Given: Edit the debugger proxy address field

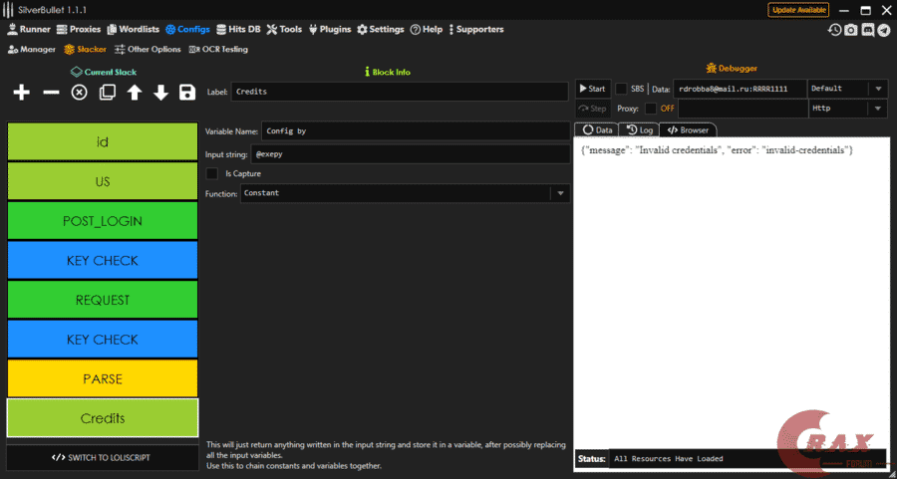Looking at the screenshot, I should [x=743, y=108].
